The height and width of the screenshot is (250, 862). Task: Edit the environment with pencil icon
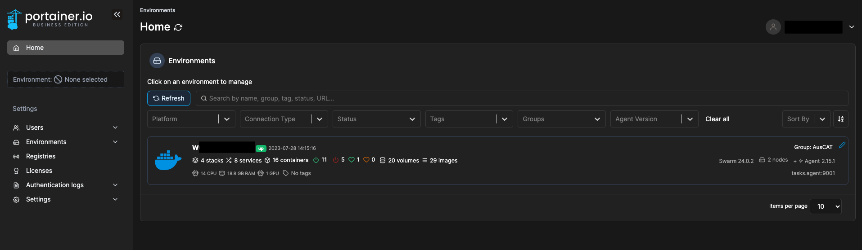coord(842,145)
